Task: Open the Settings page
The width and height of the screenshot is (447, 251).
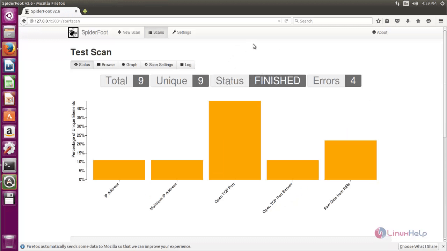Action: 182,32
